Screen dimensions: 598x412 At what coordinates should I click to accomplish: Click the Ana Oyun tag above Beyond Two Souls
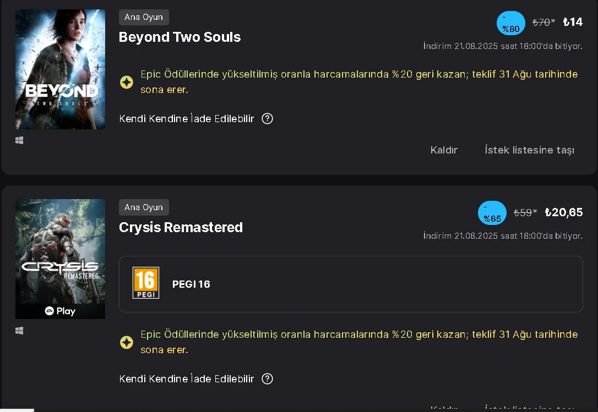click(144, 18)
